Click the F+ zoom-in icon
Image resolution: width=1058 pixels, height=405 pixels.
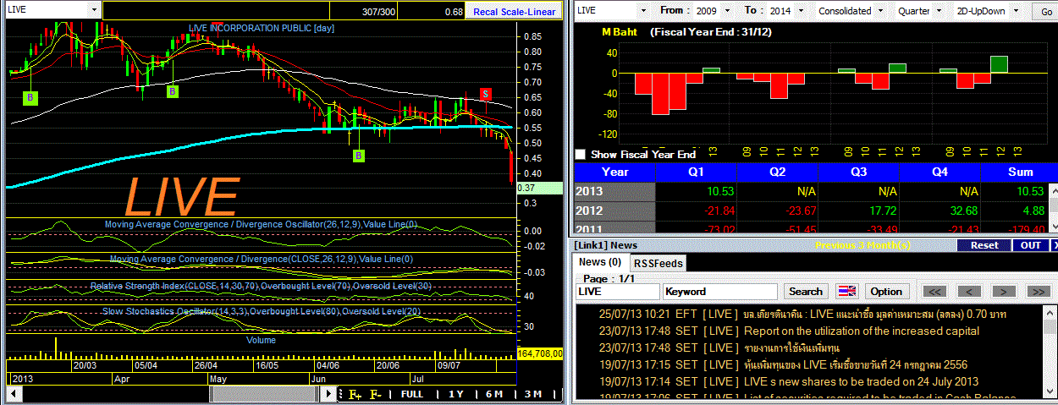point(355,394)
